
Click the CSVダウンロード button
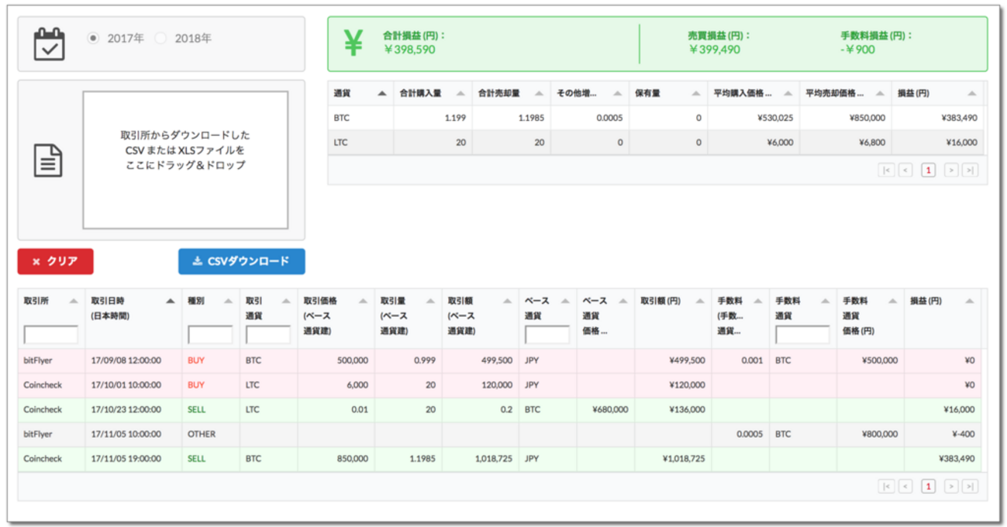[x=241, y=261]
